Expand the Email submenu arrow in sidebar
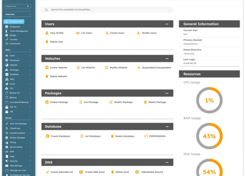 pyautogui.click(x=30, y=84)
